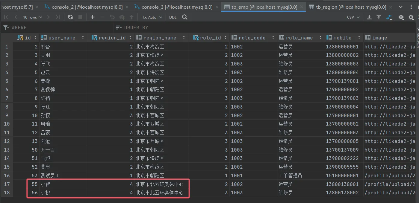
Task: Show hidden tabs chevron dropdown
Action: [401, 7]
